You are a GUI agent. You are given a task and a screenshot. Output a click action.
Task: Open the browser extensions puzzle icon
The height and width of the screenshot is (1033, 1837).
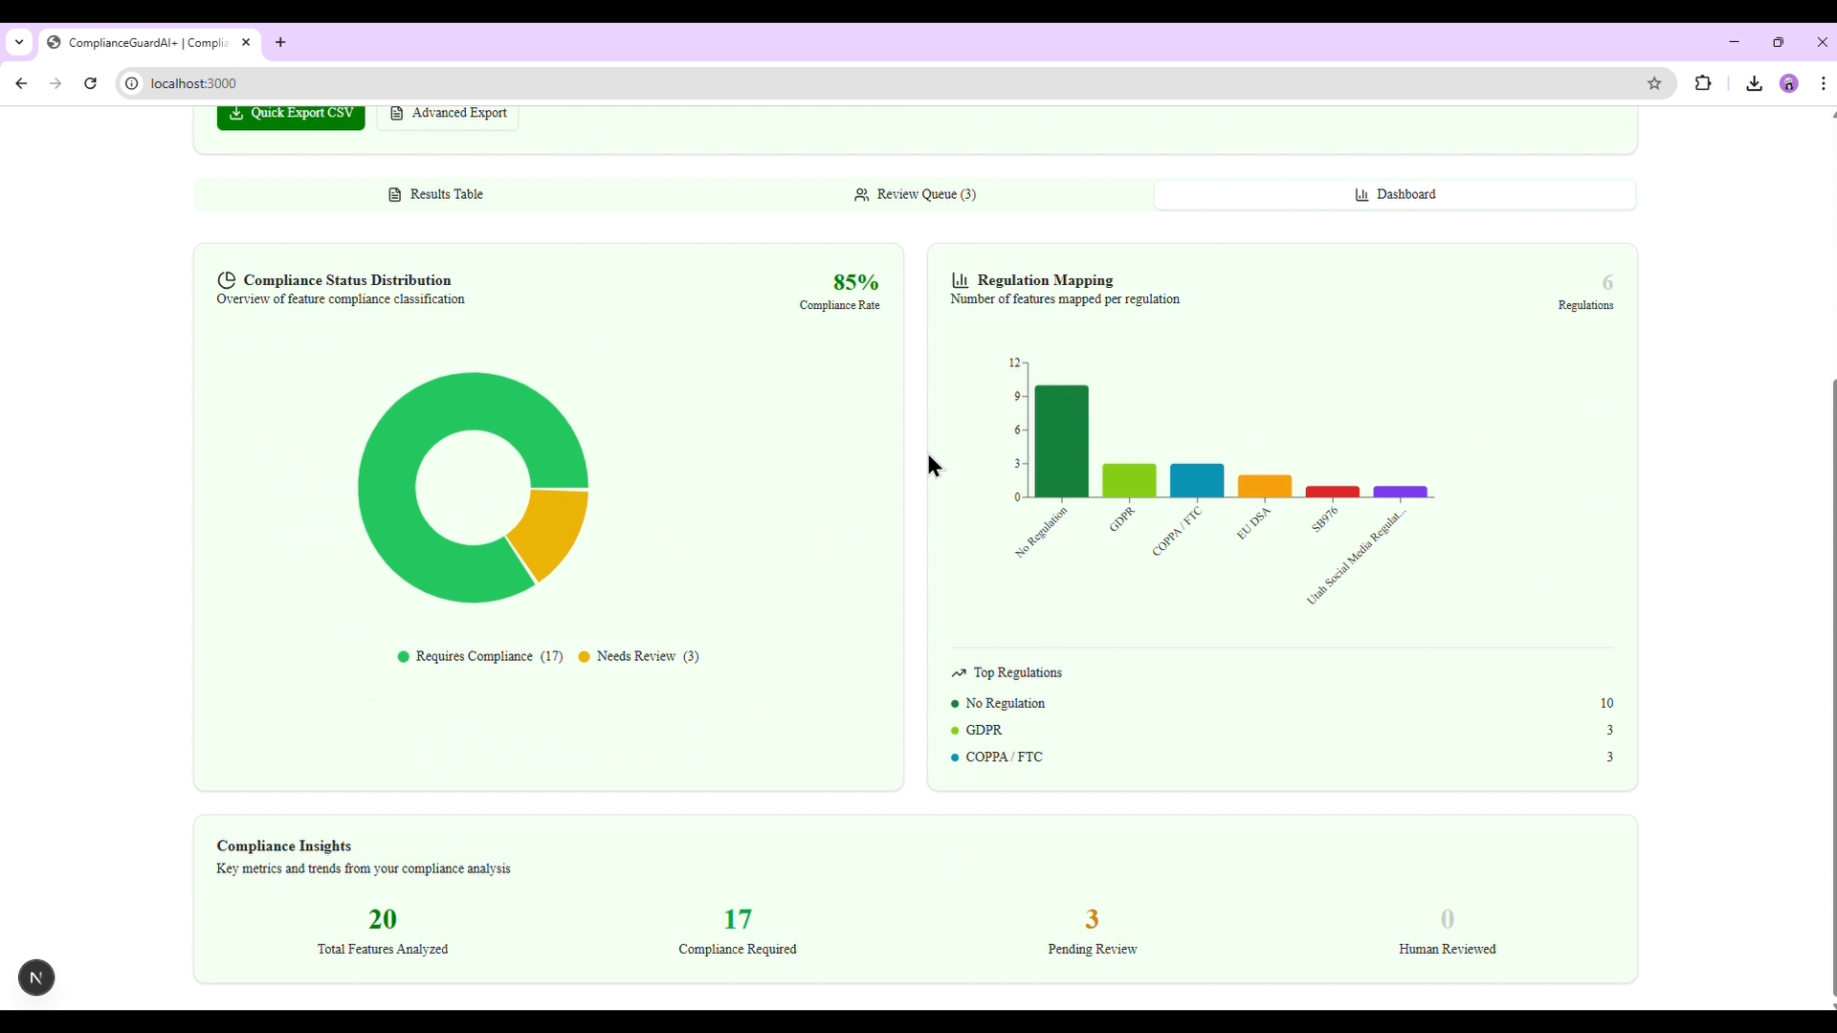[1704, 84]
